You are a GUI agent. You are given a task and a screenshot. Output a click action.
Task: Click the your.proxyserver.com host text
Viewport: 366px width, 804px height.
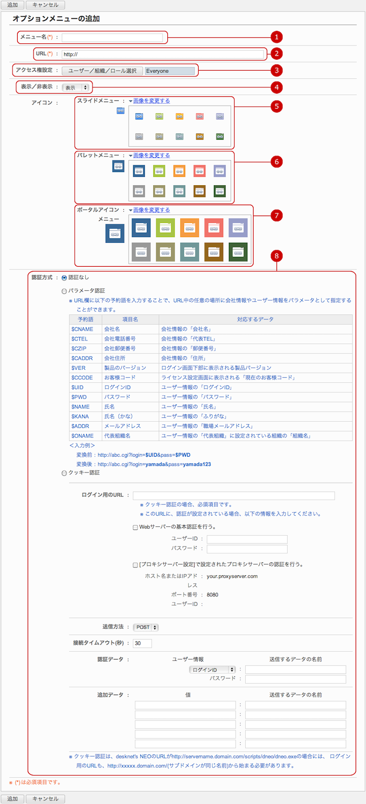(232, 576)
